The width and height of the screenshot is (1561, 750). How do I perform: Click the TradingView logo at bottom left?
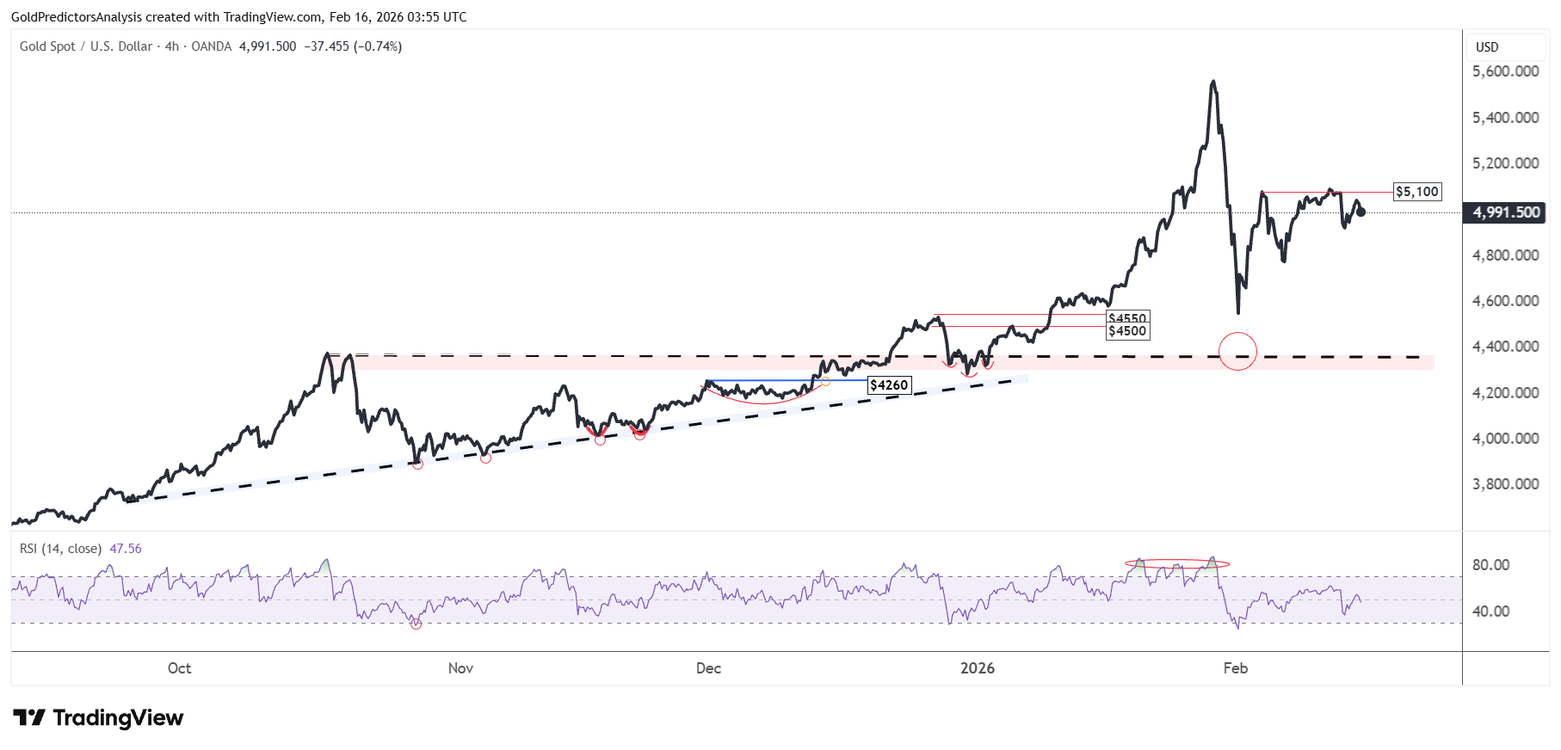[x=98, y=717]
